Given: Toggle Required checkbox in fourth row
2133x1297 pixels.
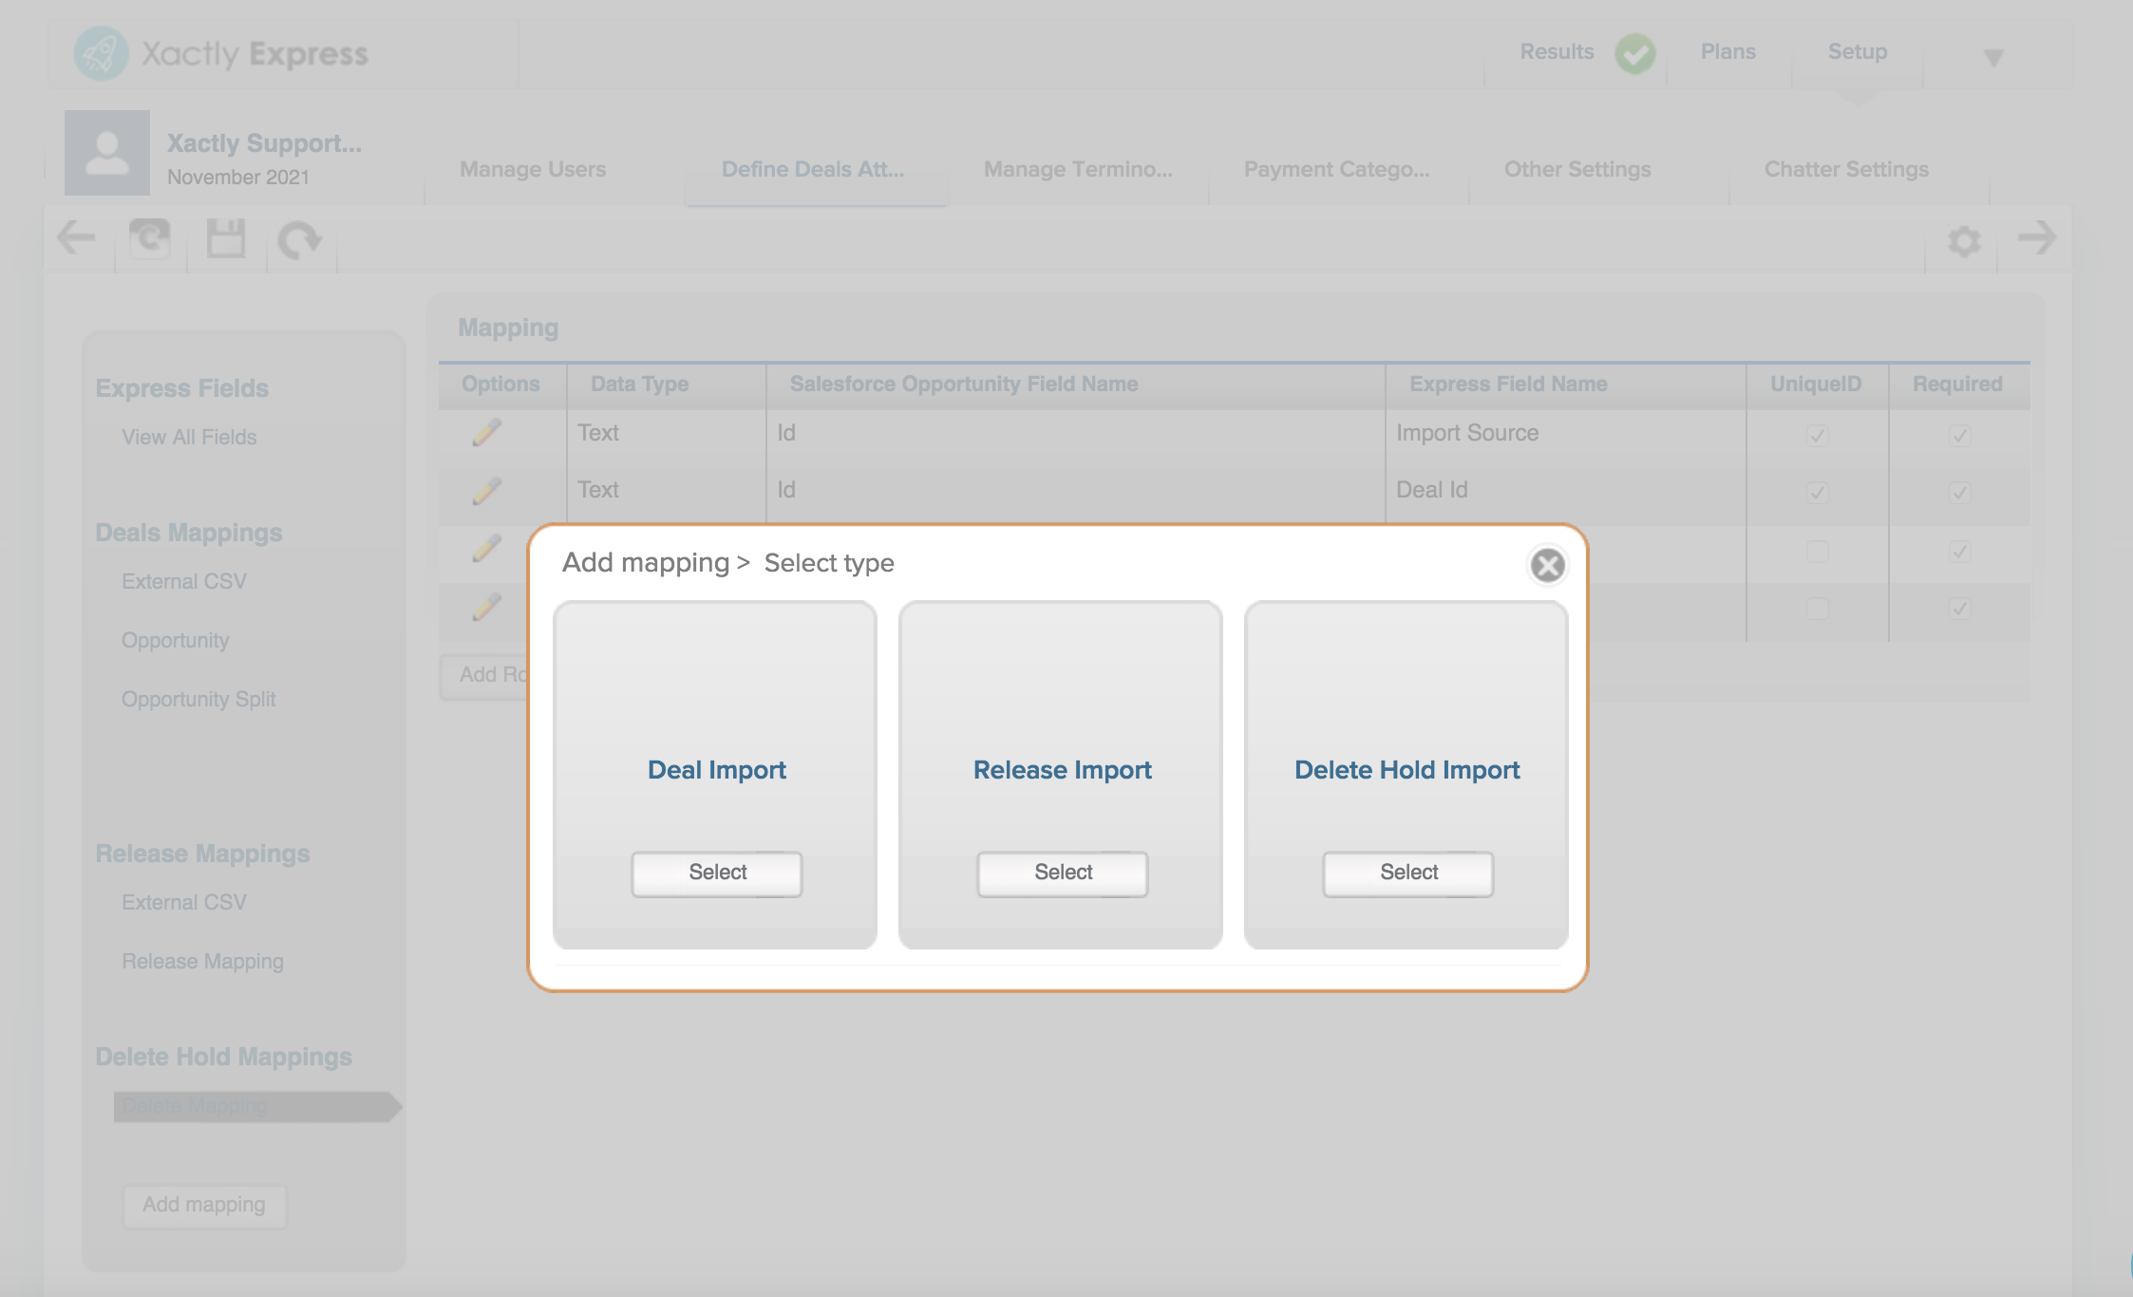Looking at the screenshot, I should click(x=1959, y=609).
